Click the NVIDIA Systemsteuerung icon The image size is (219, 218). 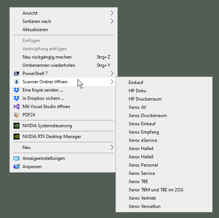point(16,126)
